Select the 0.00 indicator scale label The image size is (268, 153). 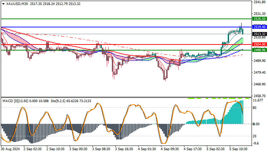(256, 124)
